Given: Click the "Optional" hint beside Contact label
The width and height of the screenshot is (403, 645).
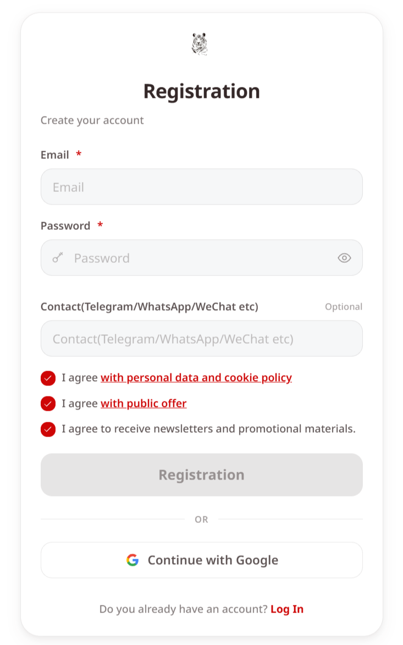Looking at the screenshot, I should (344, 307).
